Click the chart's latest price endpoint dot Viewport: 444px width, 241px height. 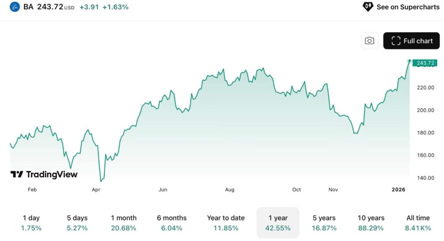tap(409, 61)
